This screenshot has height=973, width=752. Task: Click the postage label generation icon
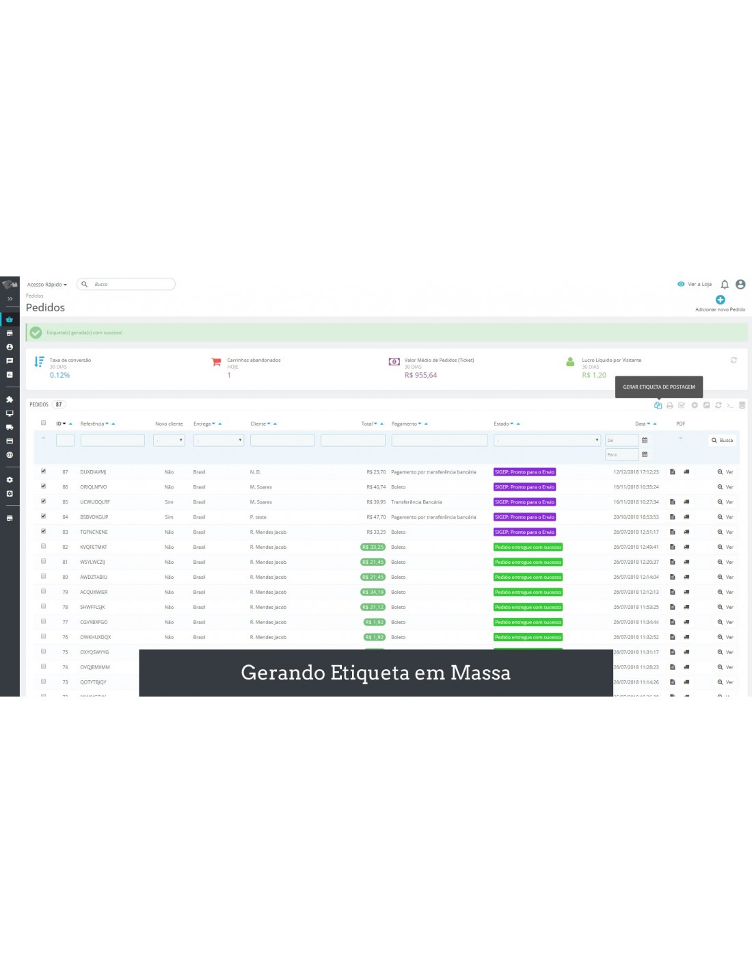click(x=658, y=405)
